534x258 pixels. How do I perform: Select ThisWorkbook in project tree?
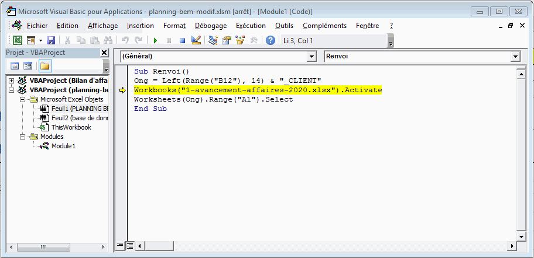click(71, 127)
